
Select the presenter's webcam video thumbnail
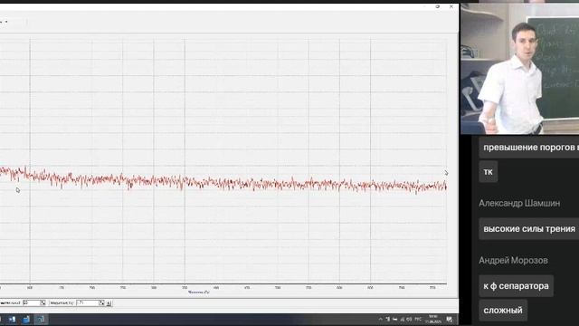pos(520,69)
